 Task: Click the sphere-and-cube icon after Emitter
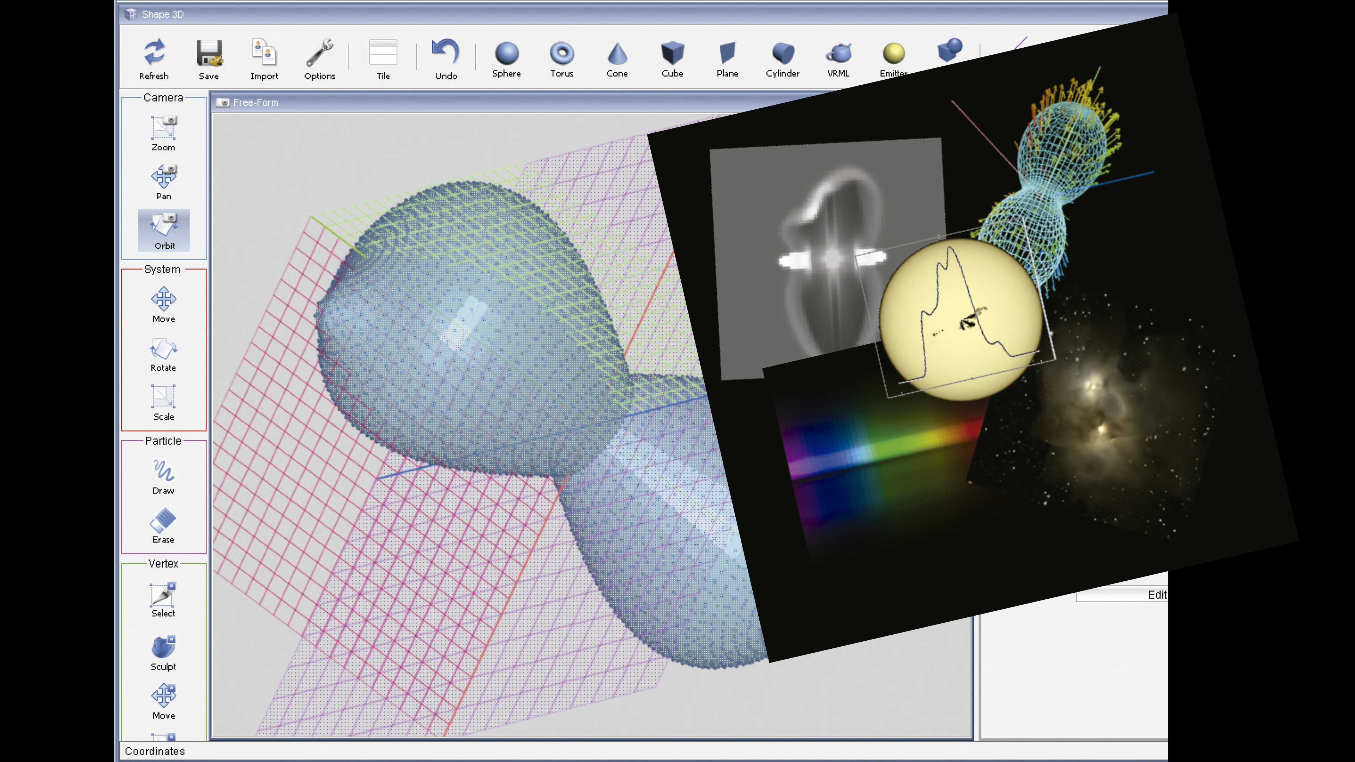pos(950,50)
